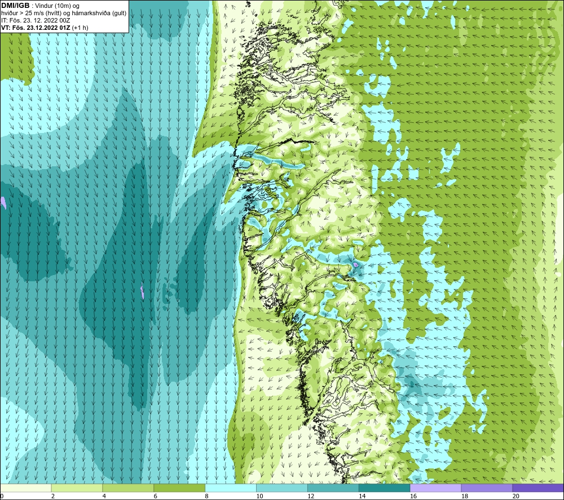
Task: Click the 'DMI/IGB' title text
Action: pos(15,6)
